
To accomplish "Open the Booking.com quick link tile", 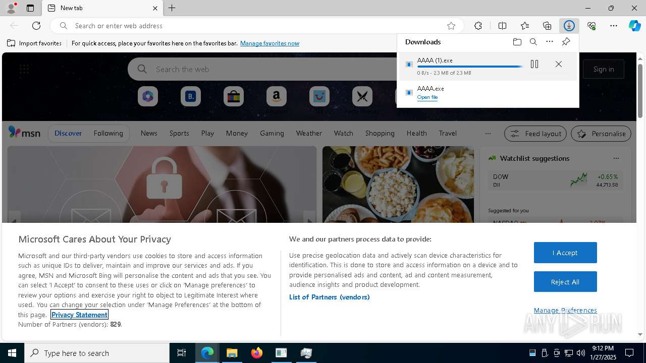I will [191, 96].
